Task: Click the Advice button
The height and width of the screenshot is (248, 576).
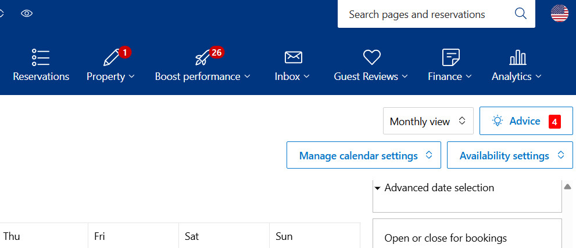Action: click(525, 121)
